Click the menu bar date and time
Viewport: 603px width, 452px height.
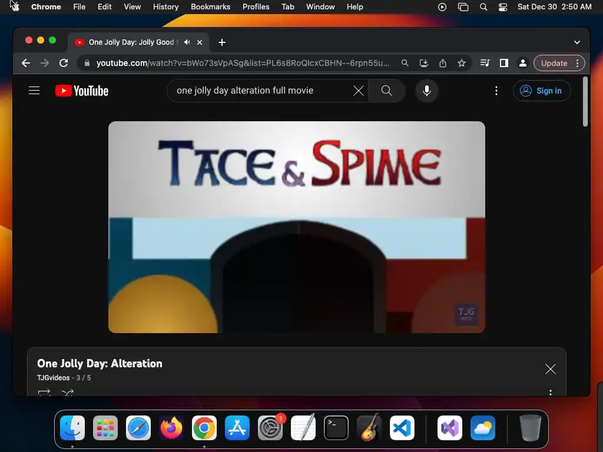tap(554, 6)
